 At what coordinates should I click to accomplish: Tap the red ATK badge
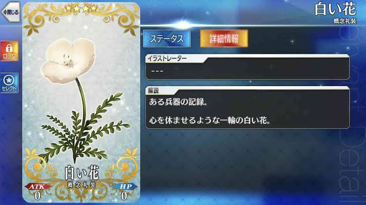(x=37, y=186)
